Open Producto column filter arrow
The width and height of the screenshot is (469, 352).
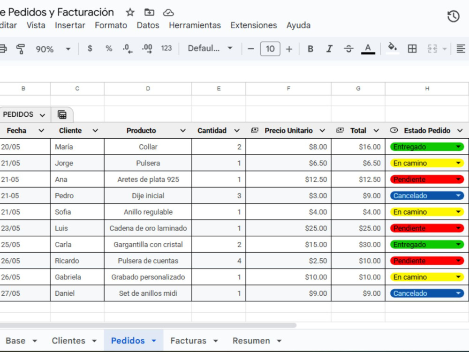[183, 131]
